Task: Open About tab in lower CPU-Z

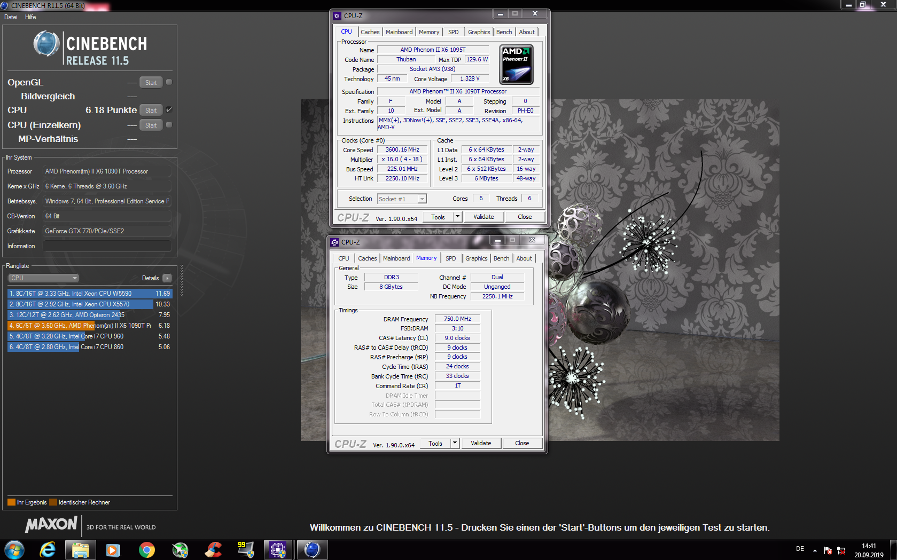Action: pos(524,258)
